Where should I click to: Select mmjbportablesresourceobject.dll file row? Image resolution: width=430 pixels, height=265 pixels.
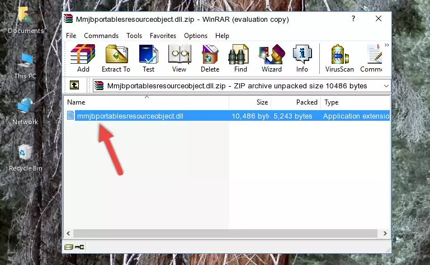click(227, 116)
